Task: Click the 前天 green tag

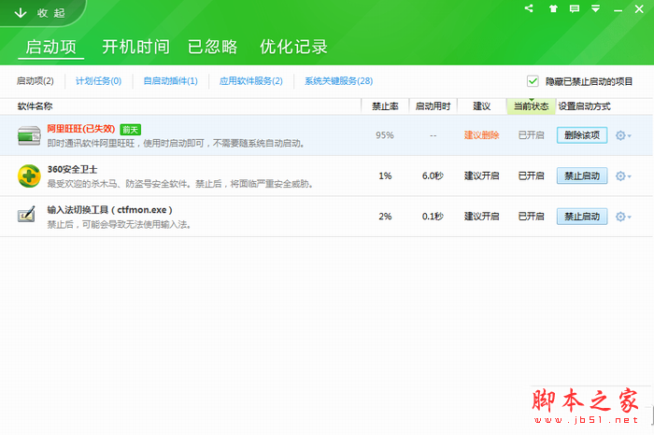Action: (x=130, y=130)
